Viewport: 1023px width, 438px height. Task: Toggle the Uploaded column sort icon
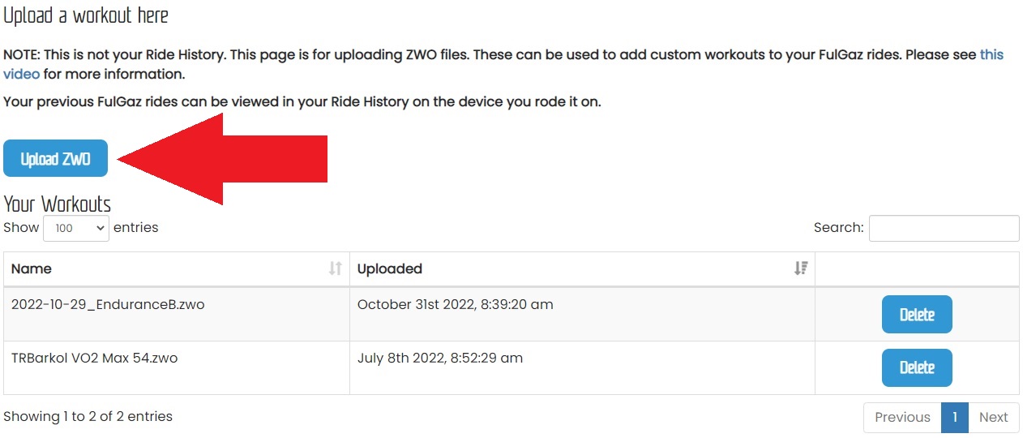[x=801, y=268]
